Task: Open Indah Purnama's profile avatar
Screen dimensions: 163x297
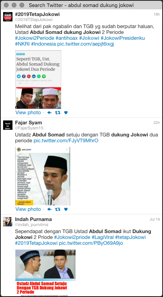Action: [x=8, y=222]
